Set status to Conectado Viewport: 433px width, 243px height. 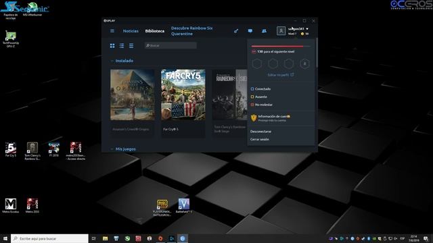click(x=260, y=88)
